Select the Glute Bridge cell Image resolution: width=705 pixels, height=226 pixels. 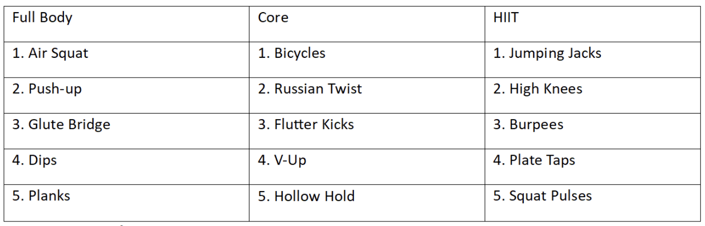coord(61,125)
